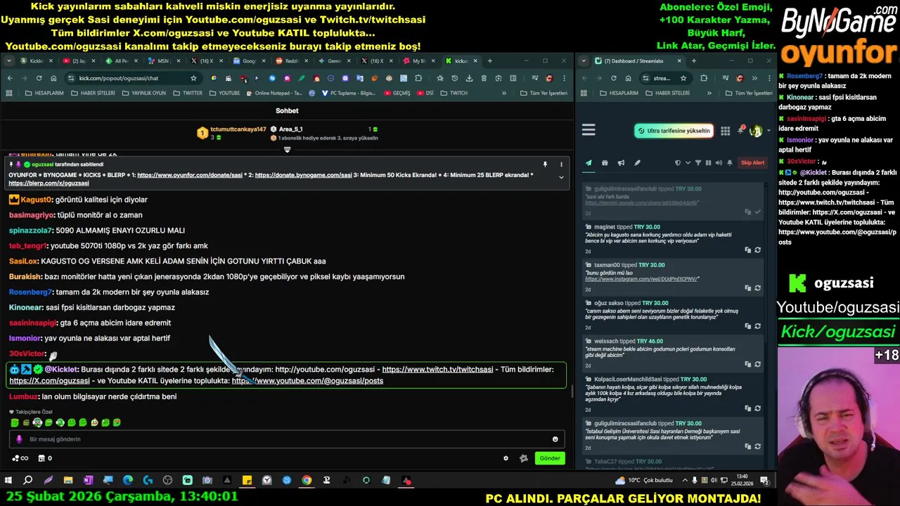Viewport: 900px width, 506px height.
Task: Select the recent events paper plane tab
Action: tap(589, 163)
